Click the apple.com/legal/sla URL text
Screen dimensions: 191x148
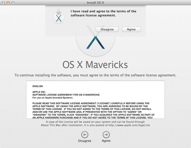tap(129, 125)
